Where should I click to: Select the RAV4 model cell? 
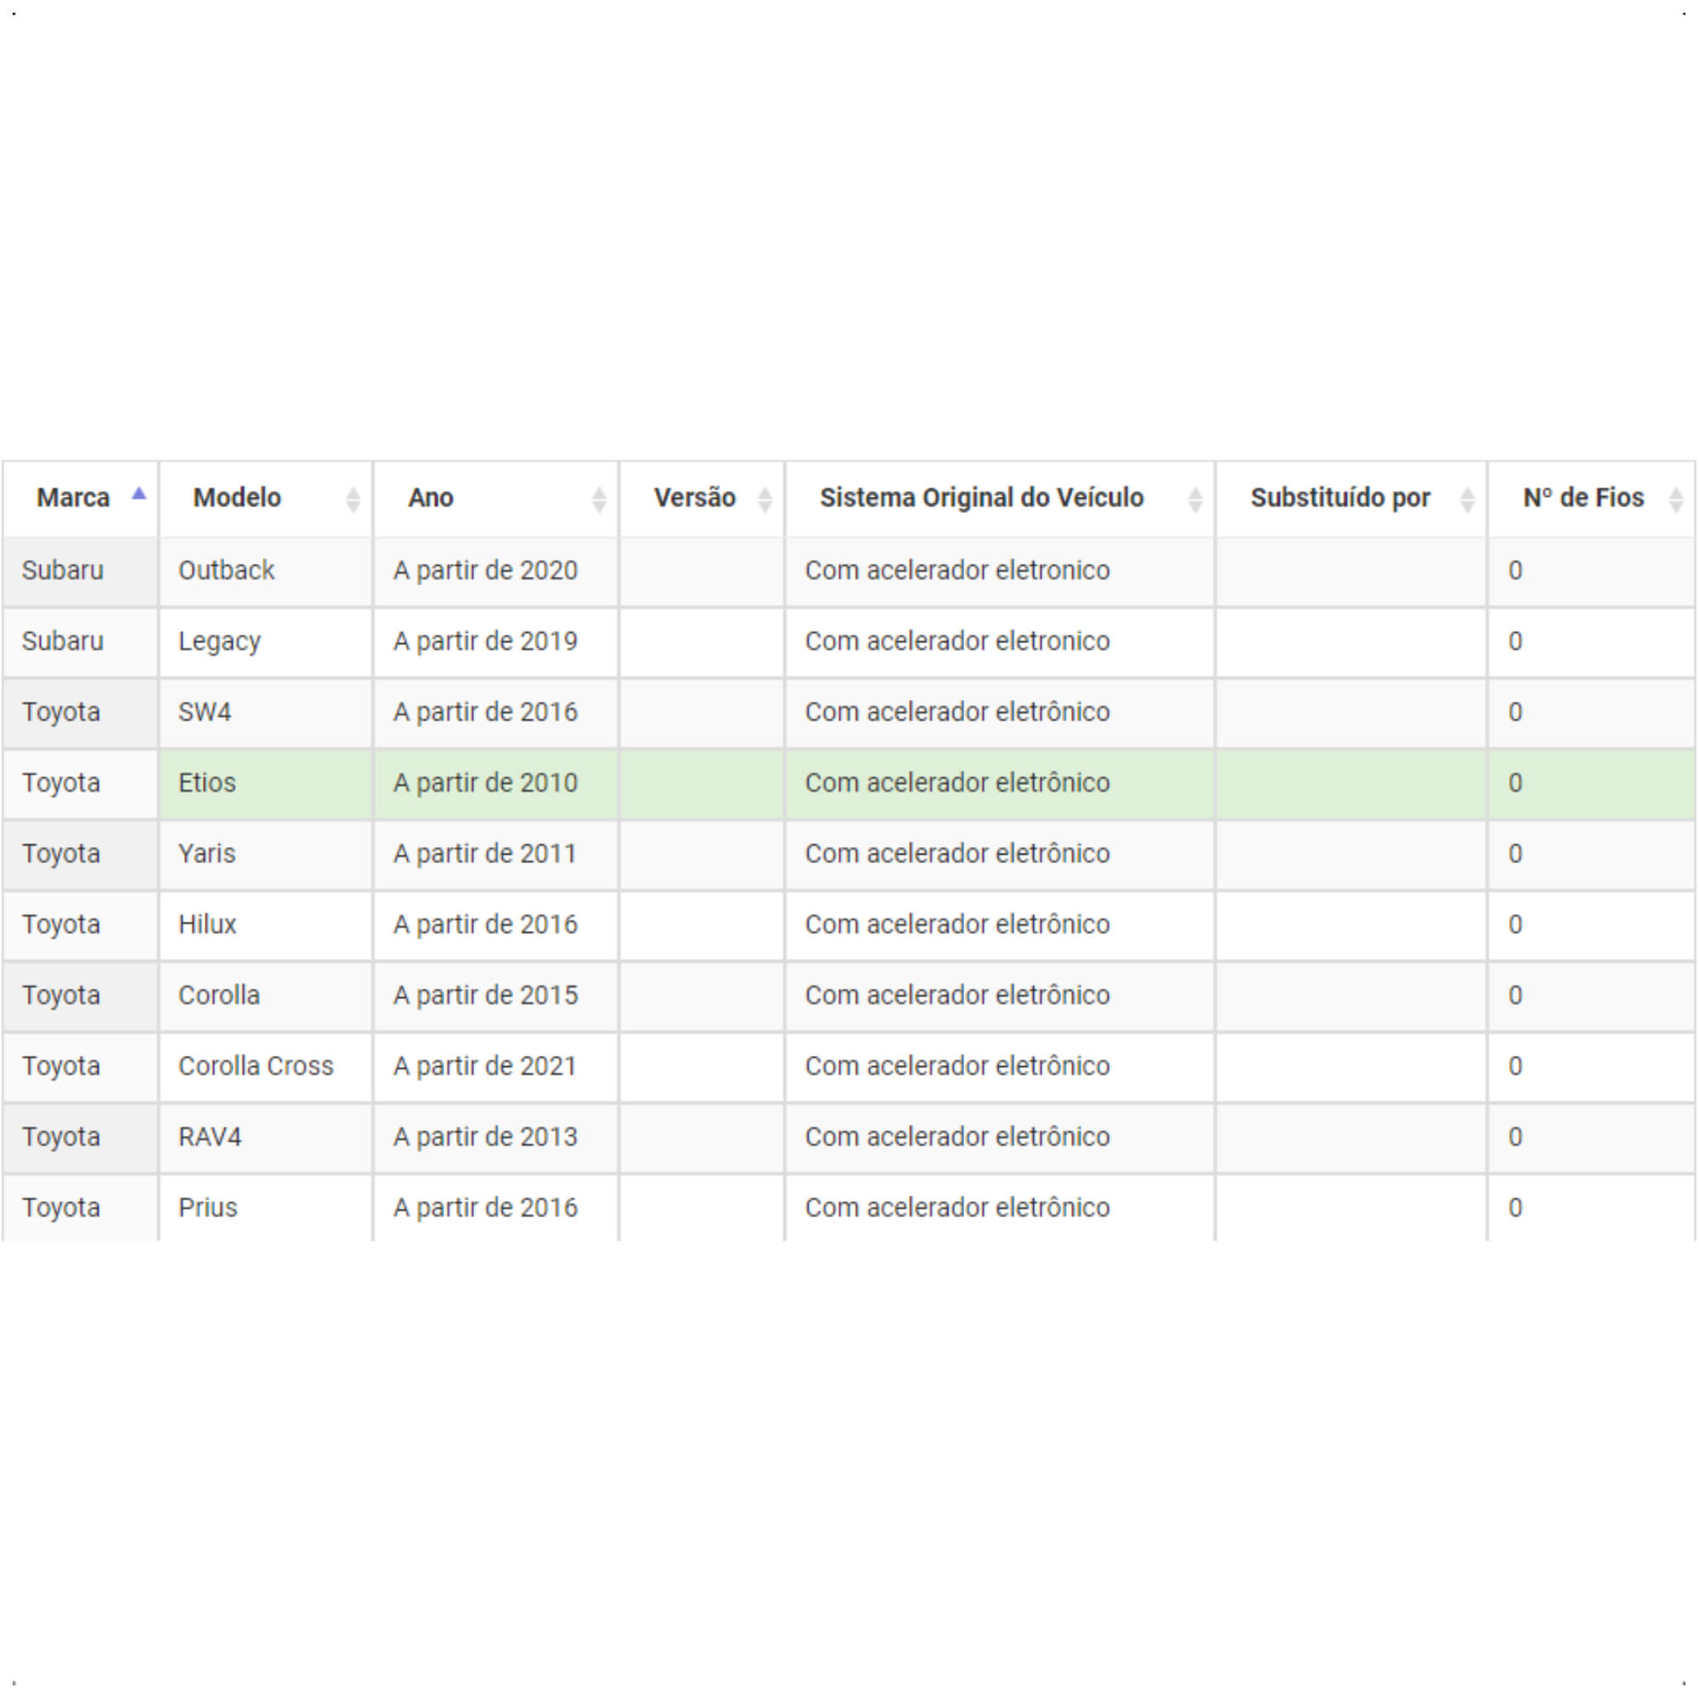pyautogui.click(x=266, y=1138)
